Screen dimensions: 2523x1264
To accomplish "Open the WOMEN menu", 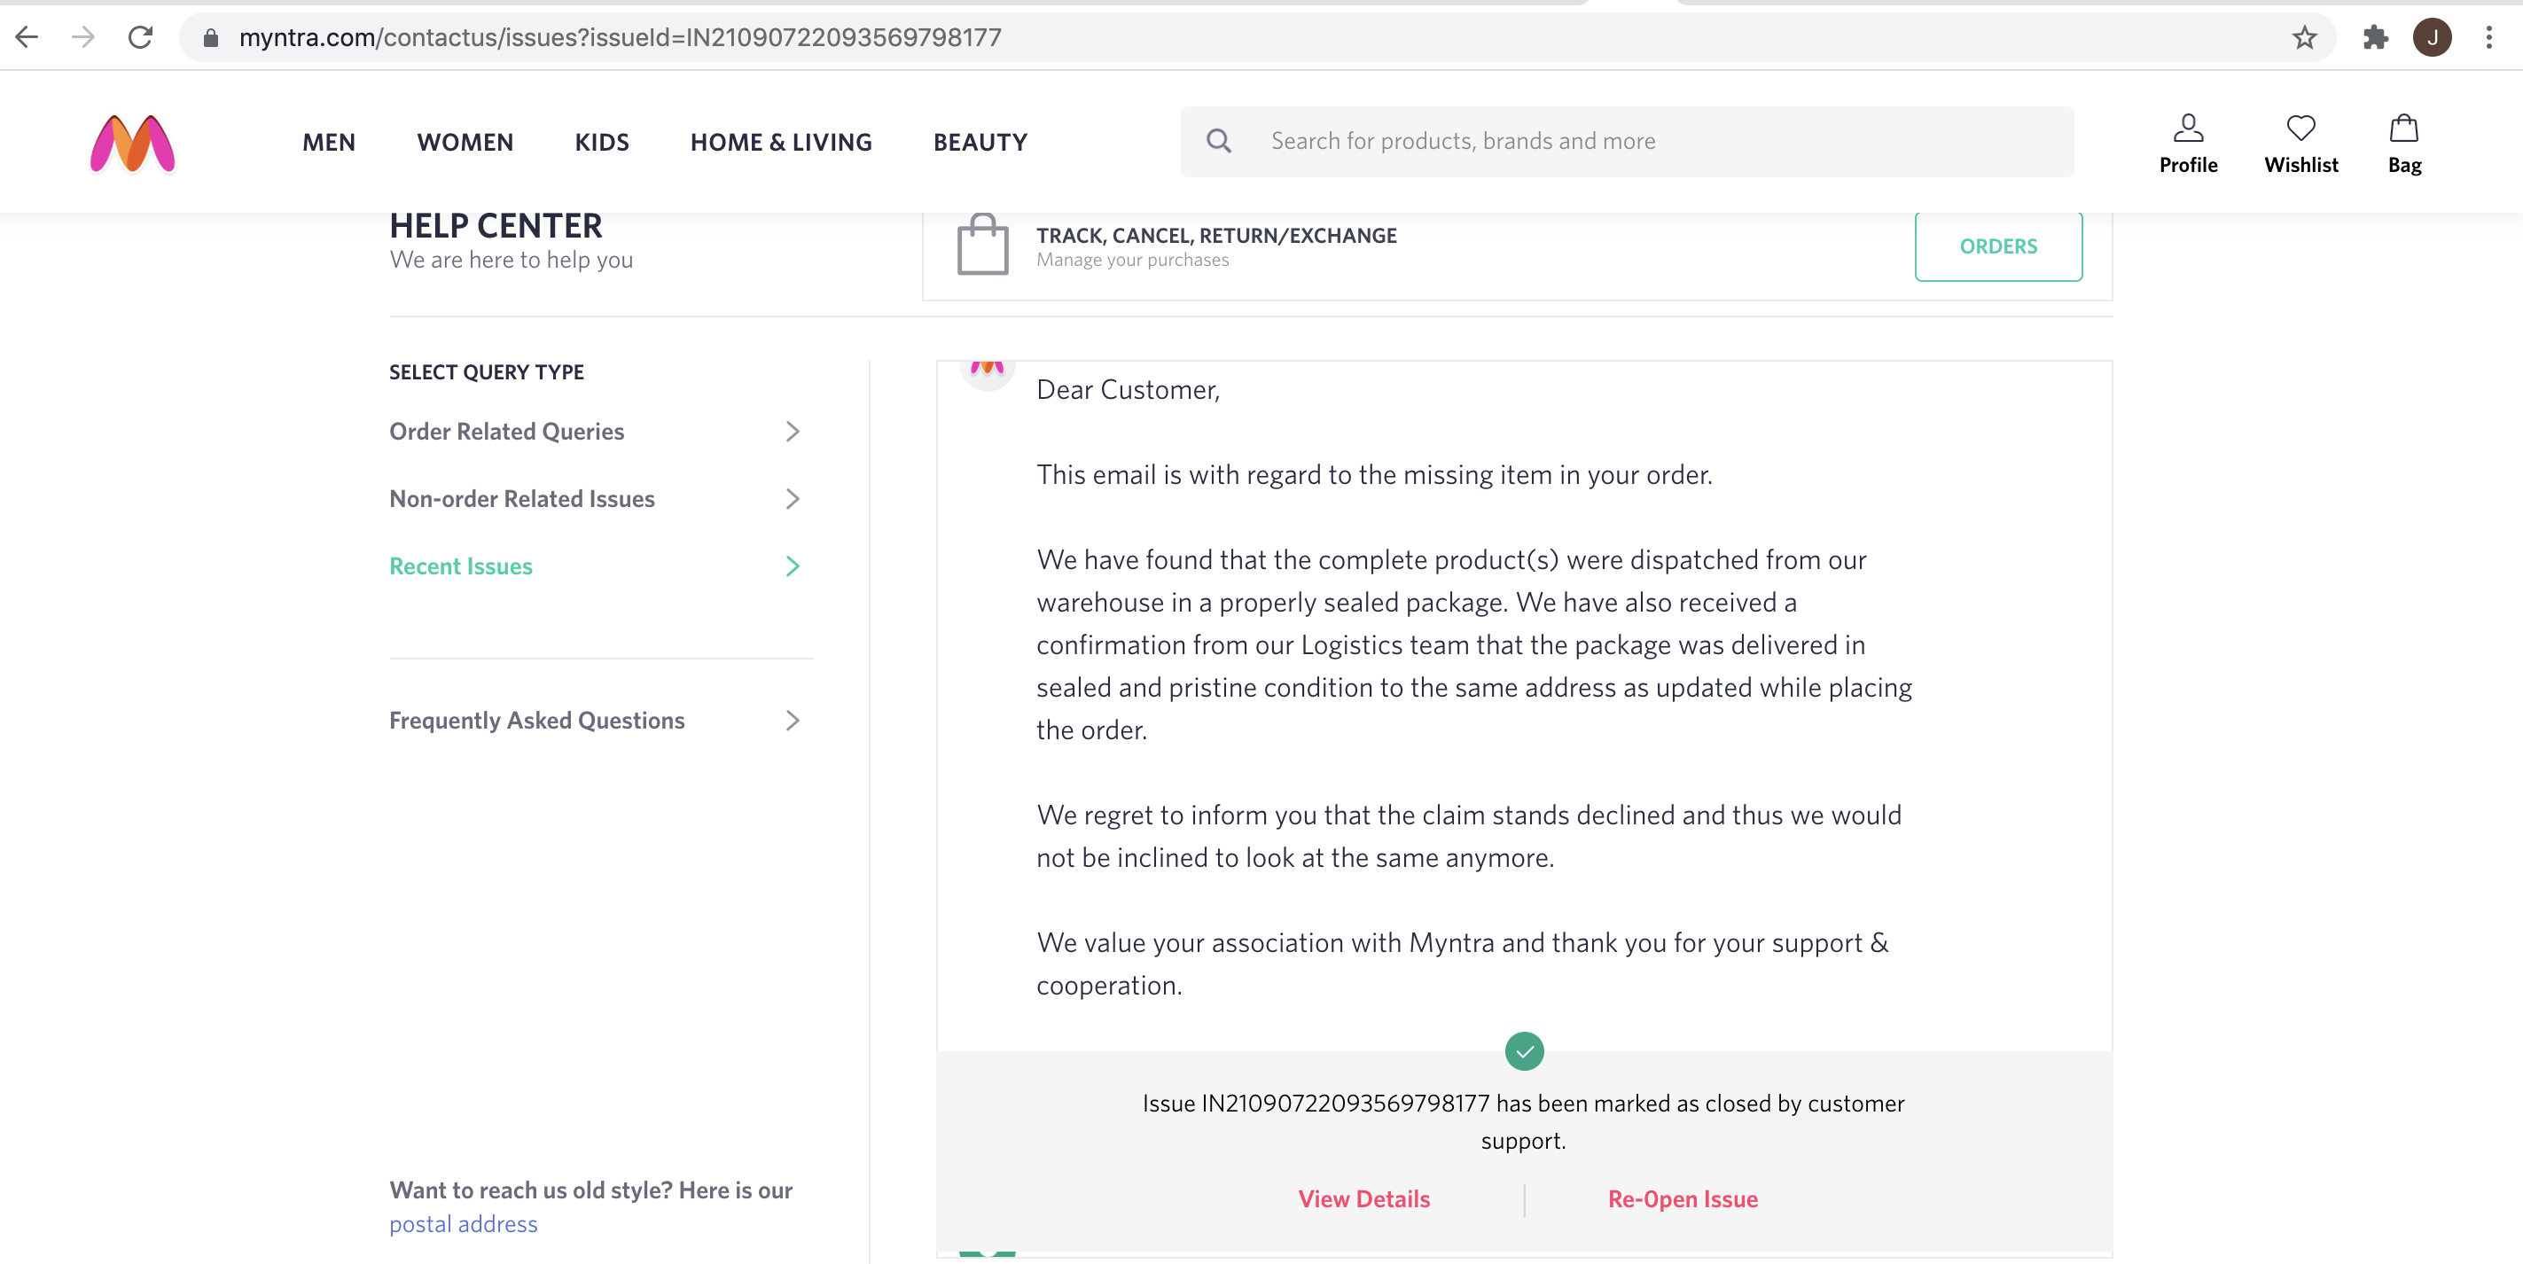I will [465, 143].
